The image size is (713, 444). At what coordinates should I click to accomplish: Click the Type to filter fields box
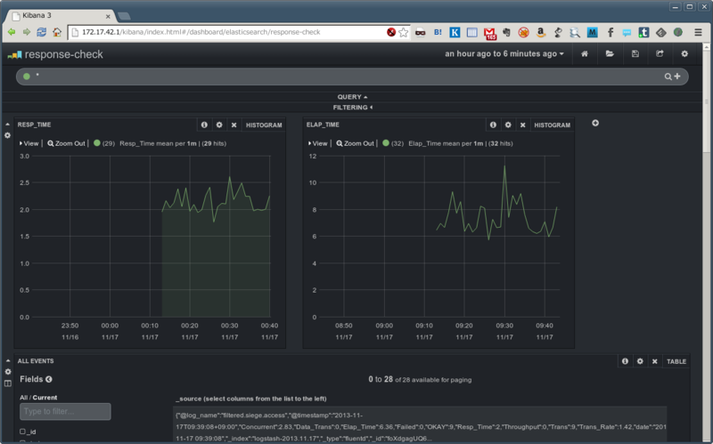tap(65, 411)
